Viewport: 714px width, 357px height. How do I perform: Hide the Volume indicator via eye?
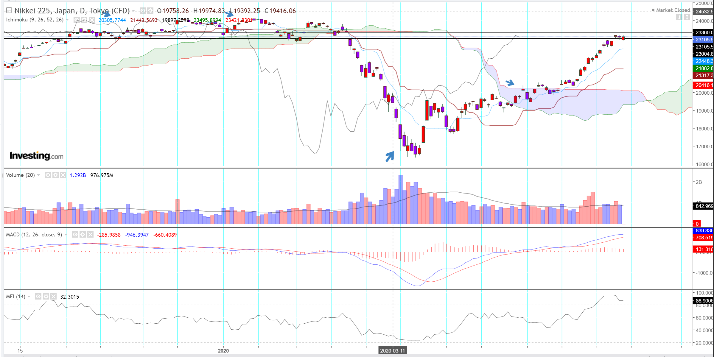48,175
